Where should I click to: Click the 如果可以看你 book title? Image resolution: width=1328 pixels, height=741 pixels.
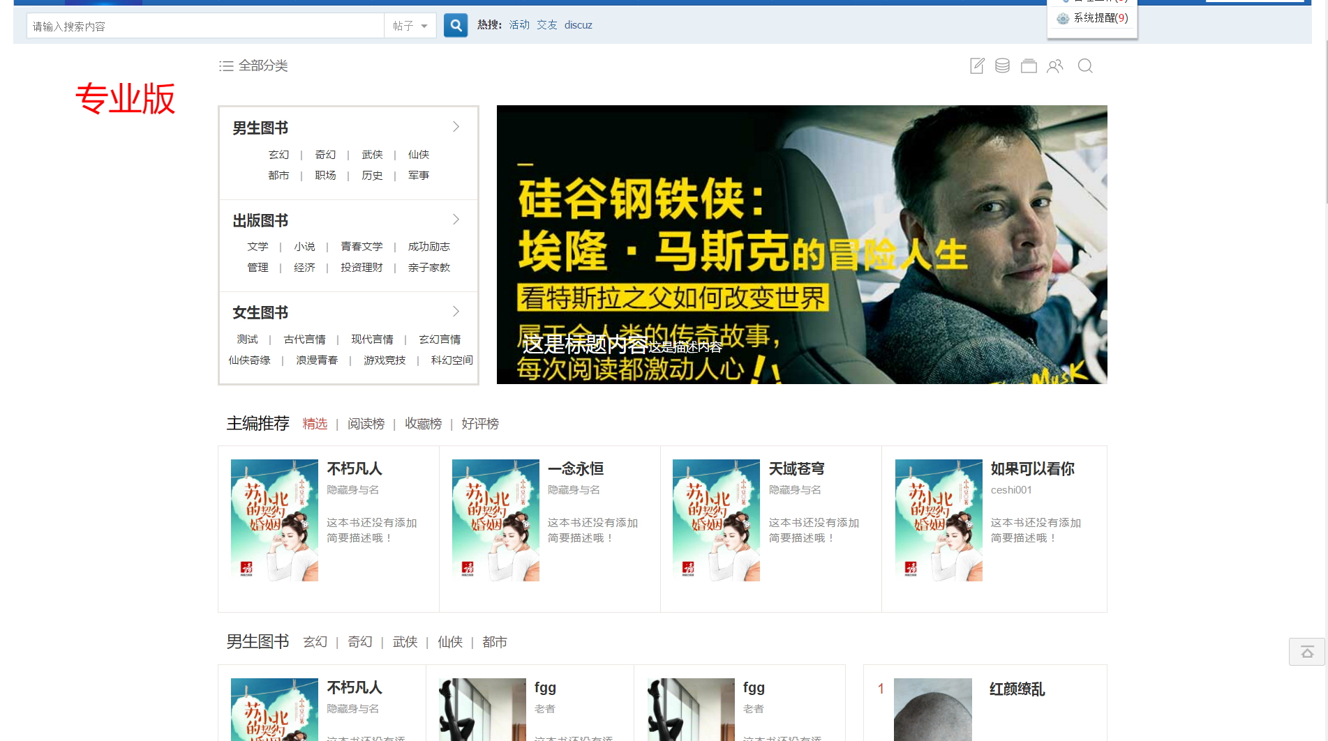point(1032,469)
